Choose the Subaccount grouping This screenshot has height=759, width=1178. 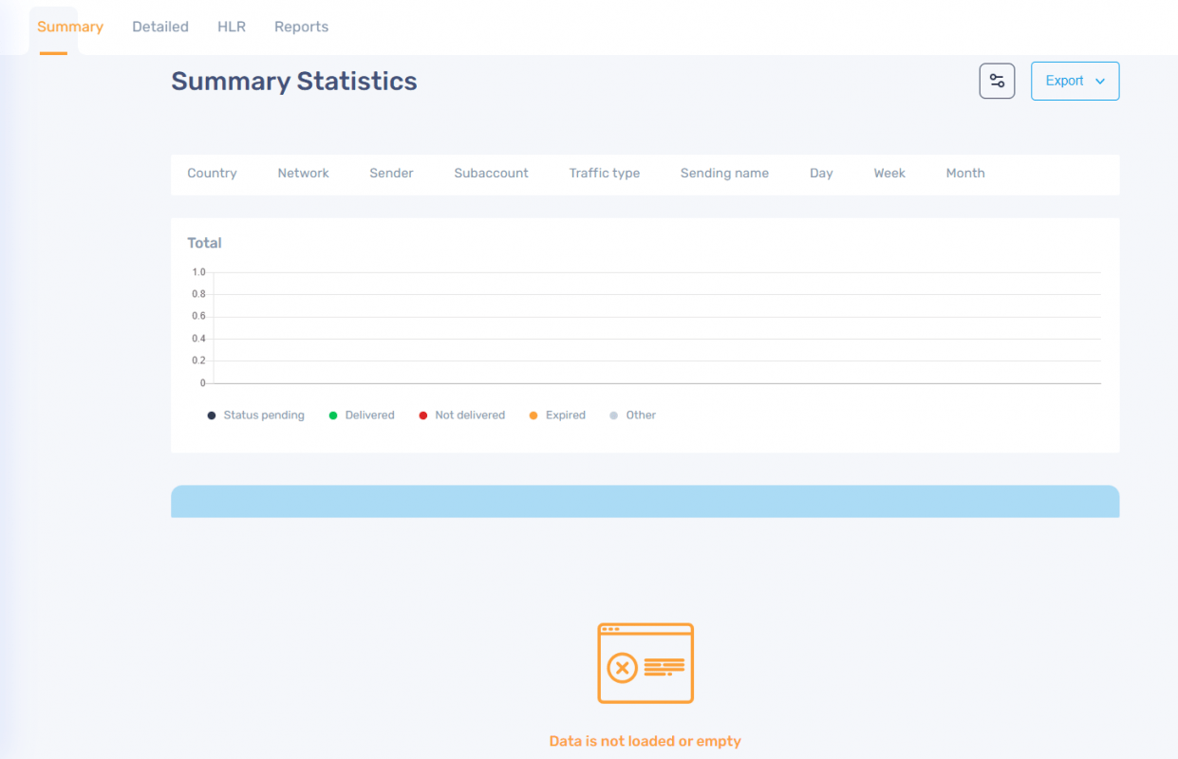(x=491, y=174)
